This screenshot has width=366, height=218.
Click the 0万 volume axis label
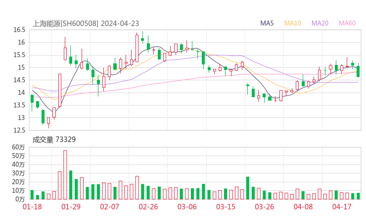tap(20, 199)
